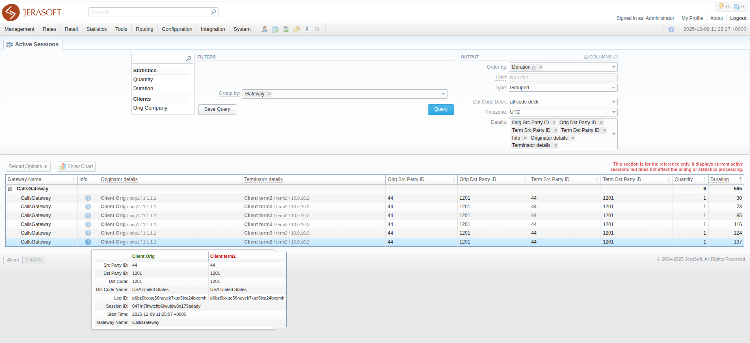Click the Logout link
The image size is (750, 343).
pos(738,18)
